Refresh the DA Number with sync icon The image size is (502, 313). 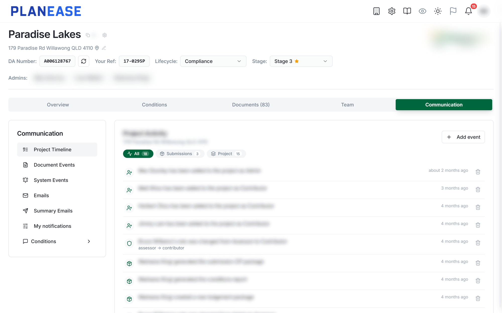[84, 61]
